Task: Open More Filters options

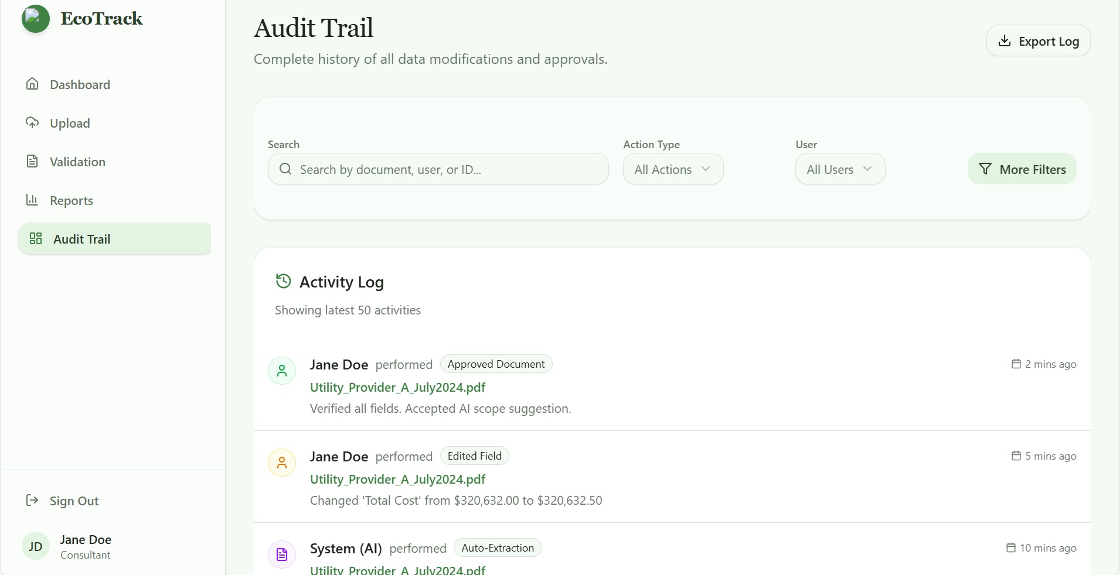Action: click(1022, 169)
